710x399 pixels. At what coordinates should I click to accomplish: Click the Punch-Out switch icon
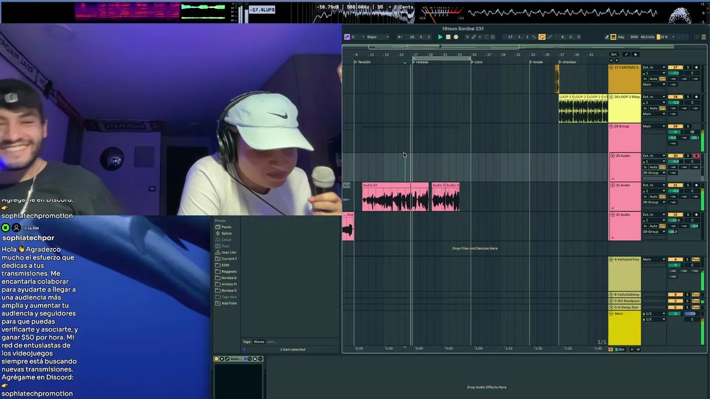click(x=550, y=37)
